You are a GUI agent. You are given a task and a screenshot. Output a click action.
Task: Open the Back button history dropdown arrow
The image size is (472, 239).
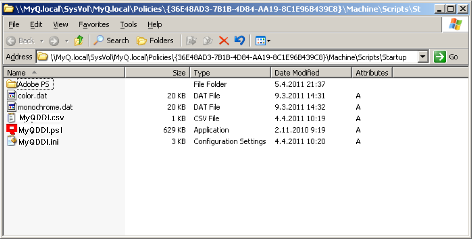[x=42, y=41]
